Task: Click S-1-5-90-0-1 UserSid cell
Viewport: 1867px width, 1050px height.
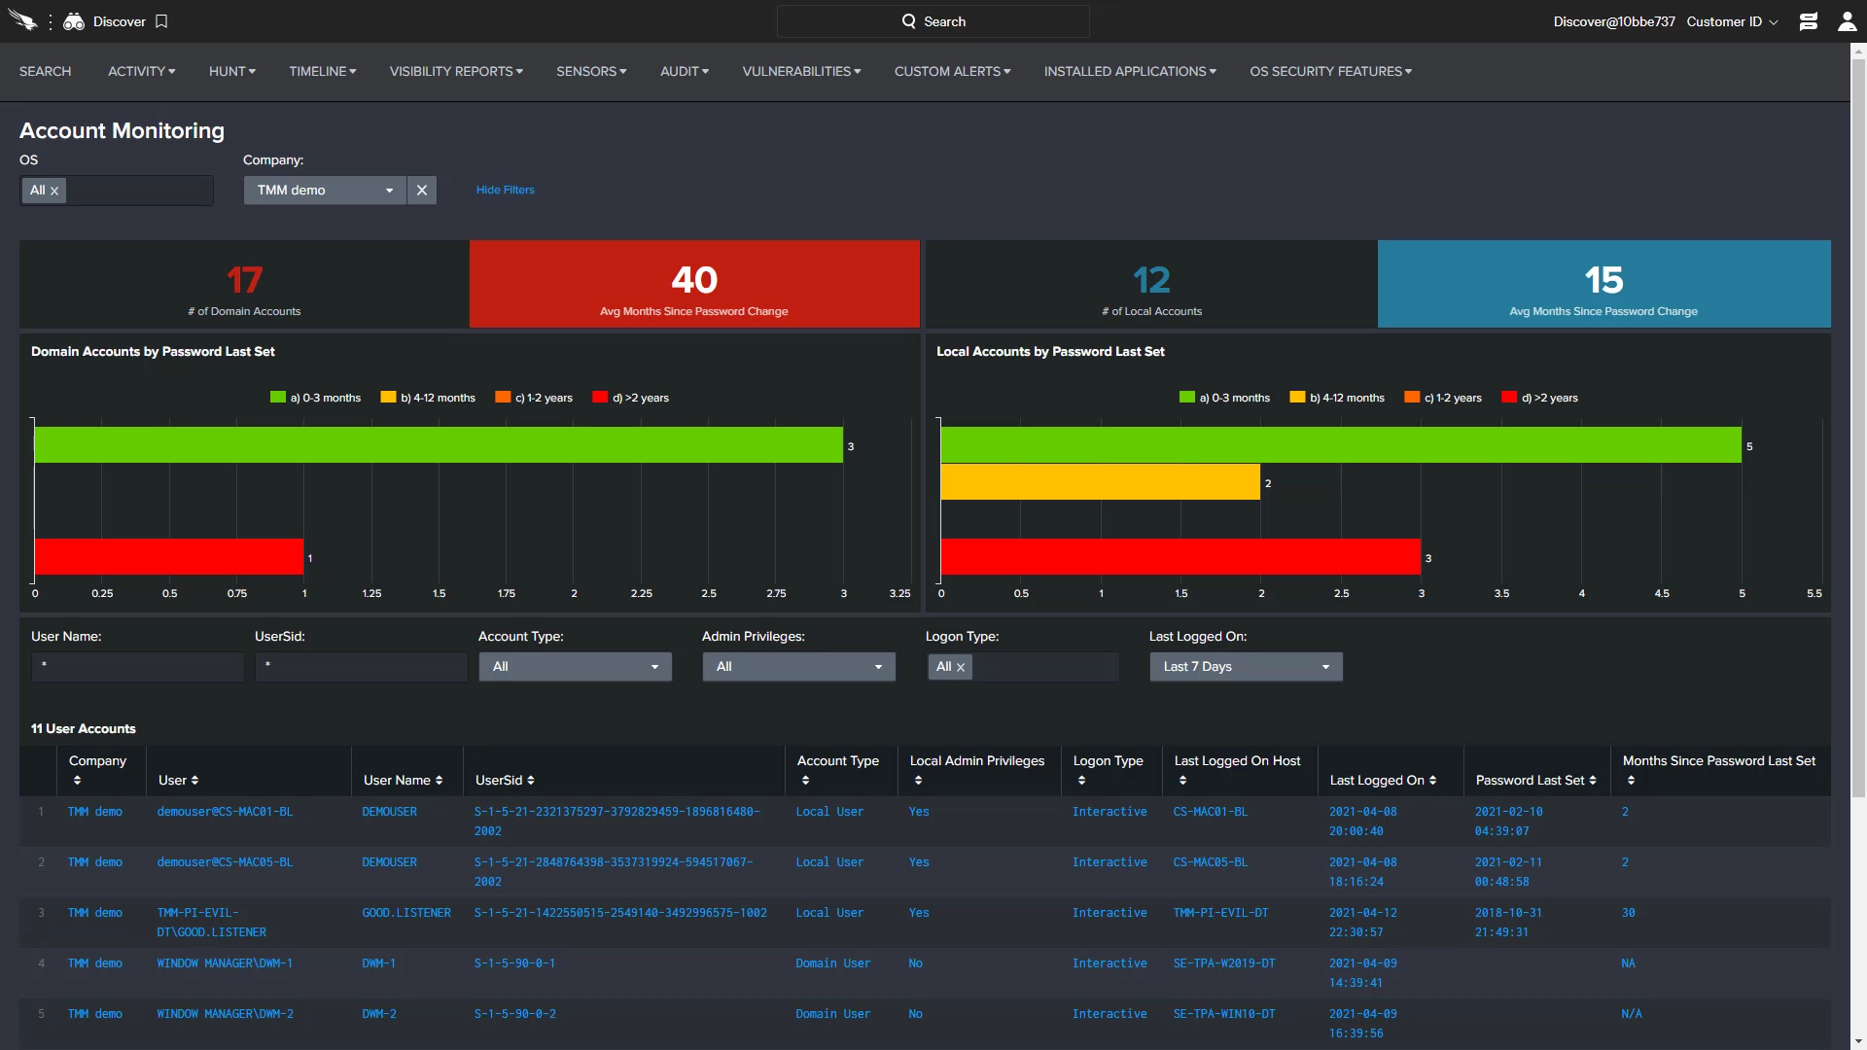Action: [514, 963]
